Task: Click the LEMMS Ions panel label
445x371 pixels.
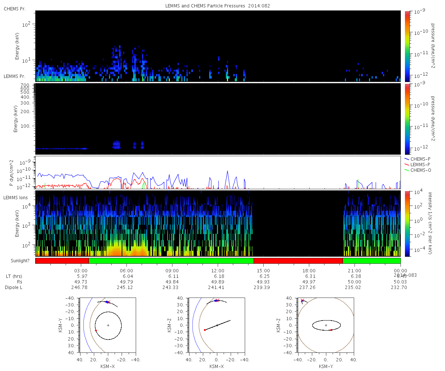Action: [16, 197]
